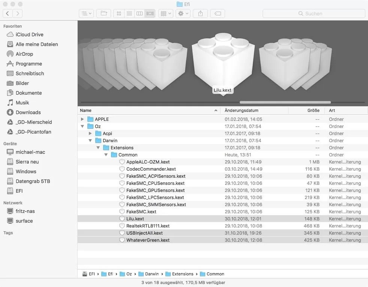Screen dimensions: 368x287
Task: Sort by Name column header
Action: pos(149,110)
